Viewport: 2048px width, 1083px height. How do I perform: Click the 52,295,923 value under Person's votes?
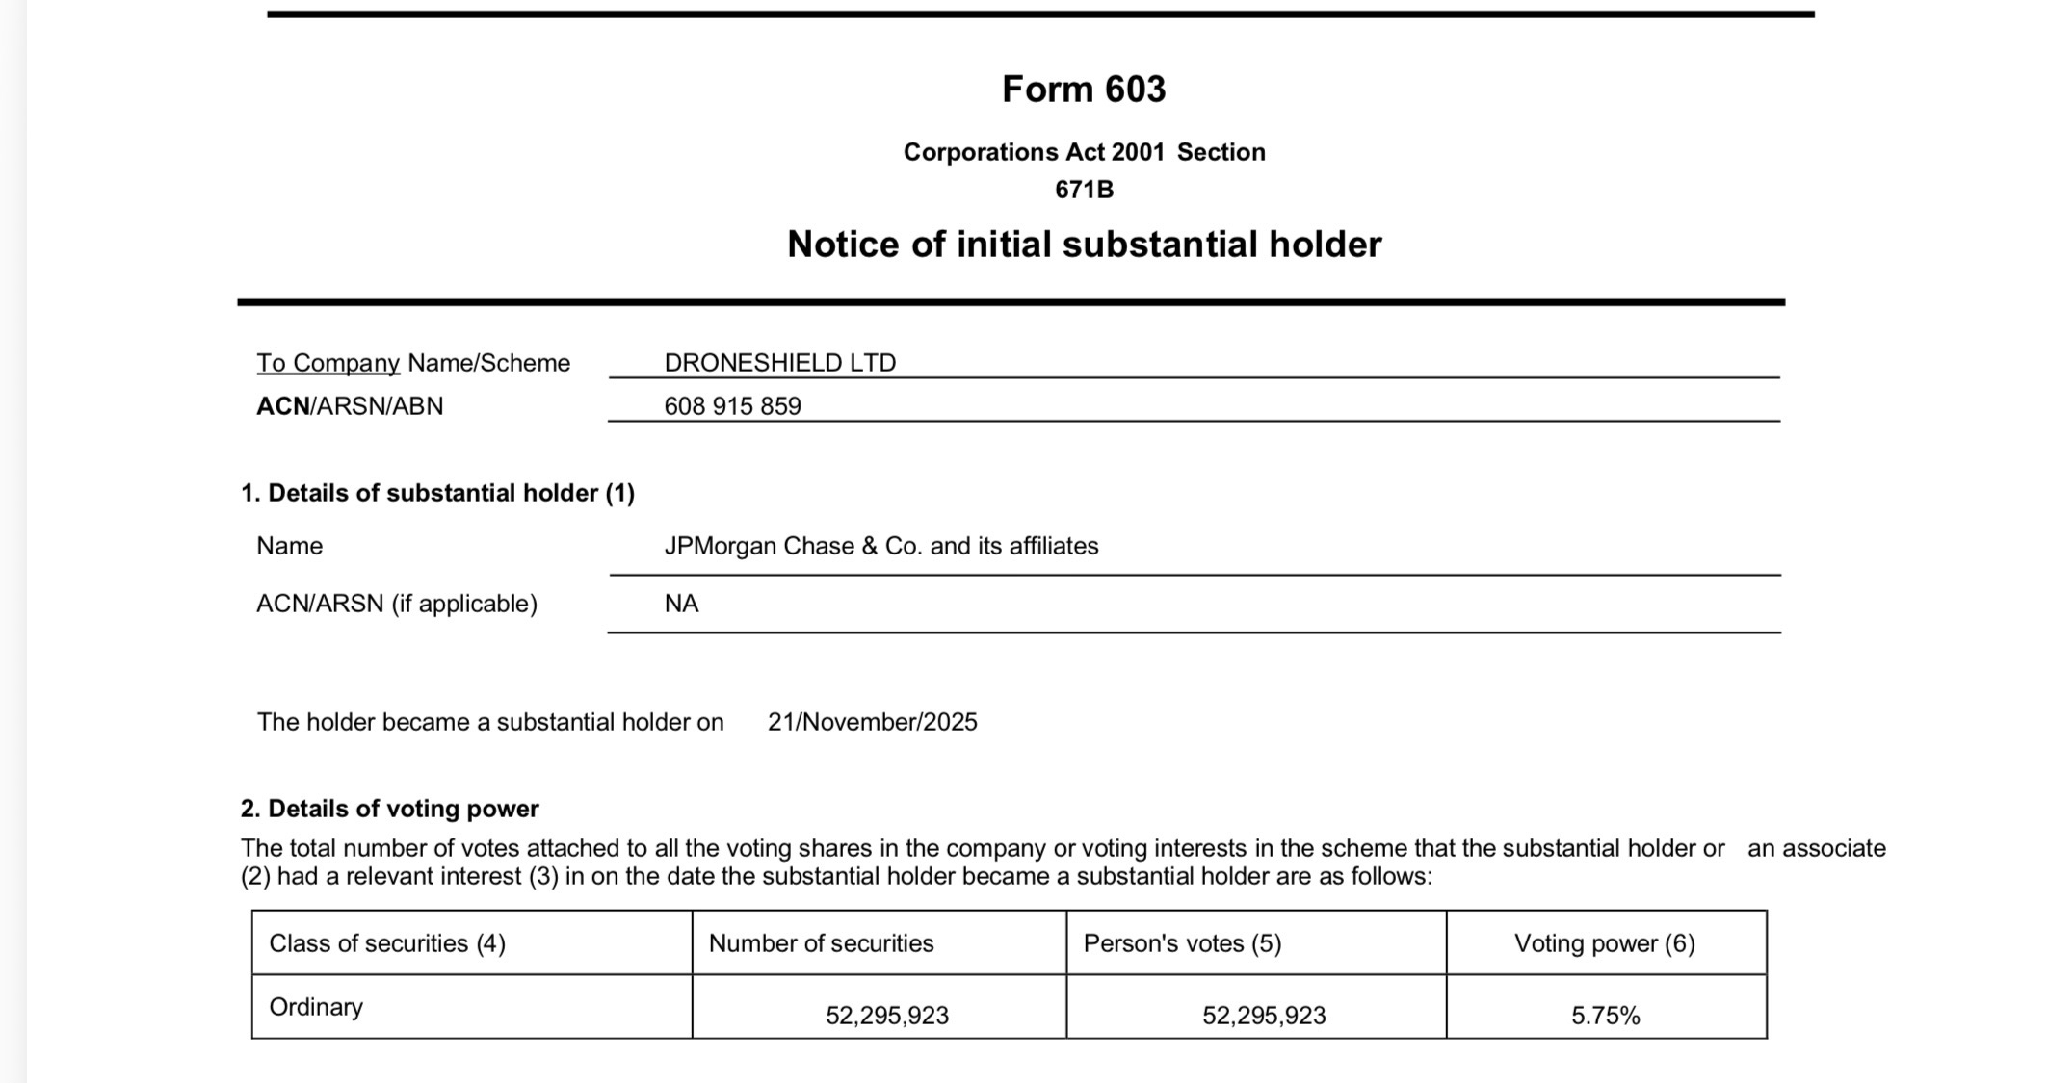(1263, 1016)
